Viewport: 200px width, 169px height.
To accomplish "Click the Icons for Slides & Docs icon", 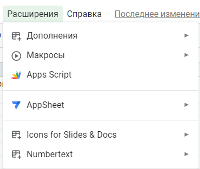I will pyautogui.click(x=16, y=135).
